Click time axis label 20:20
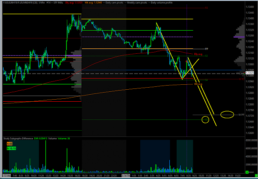The image size is (258, 179). coord(99,176)
